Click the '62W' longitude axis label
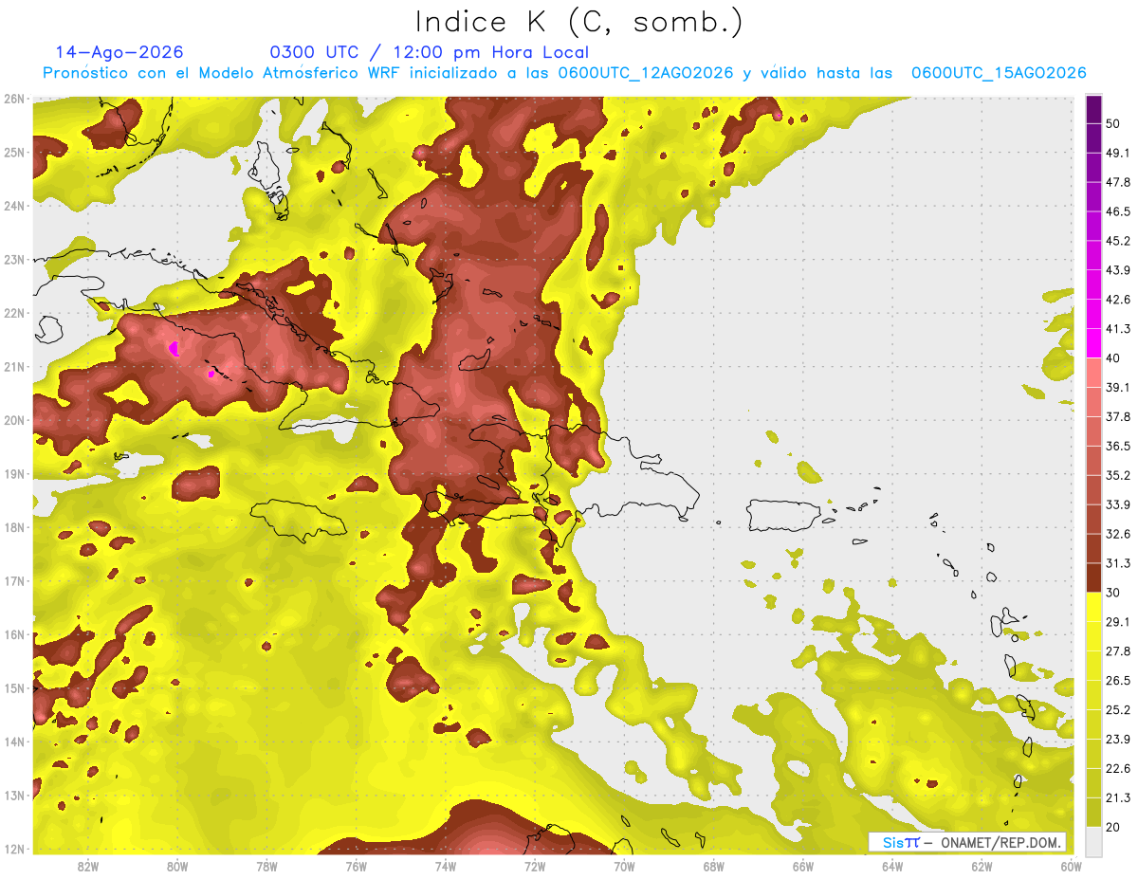The width and height of the screenshot is (1138, 879). [982, 867]
